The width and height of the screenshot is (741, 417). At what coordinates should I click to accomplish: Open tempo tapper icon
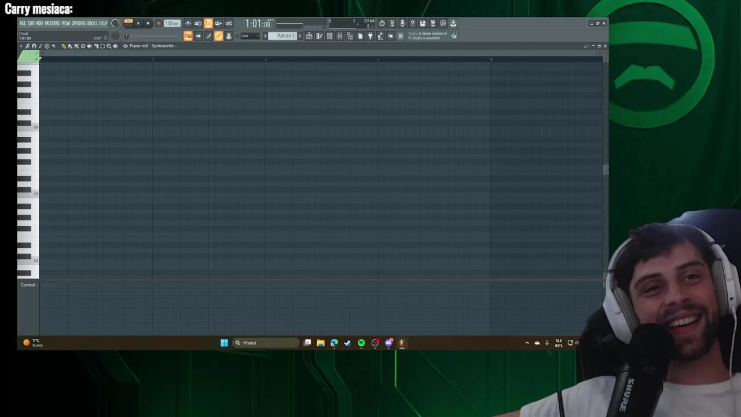coord(380,36)
